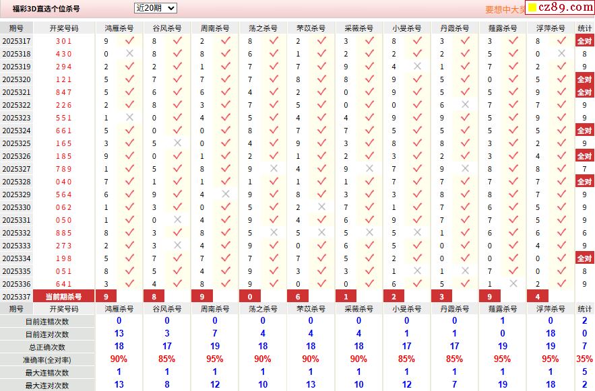
Task: Click 谷风杀号 accuracy value 85%
Action: [166, 359]
